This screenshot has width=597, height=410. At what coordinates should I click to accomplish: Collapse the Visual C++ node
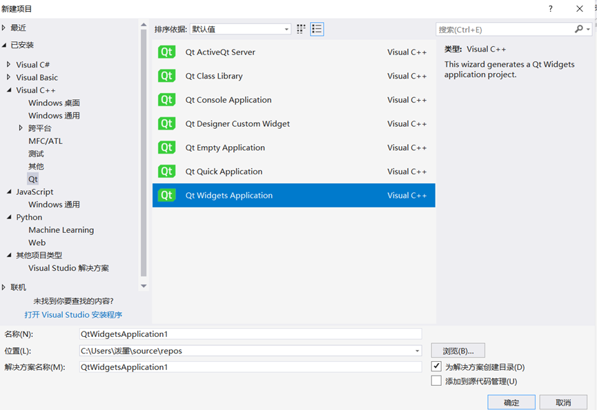click(9, 90)
